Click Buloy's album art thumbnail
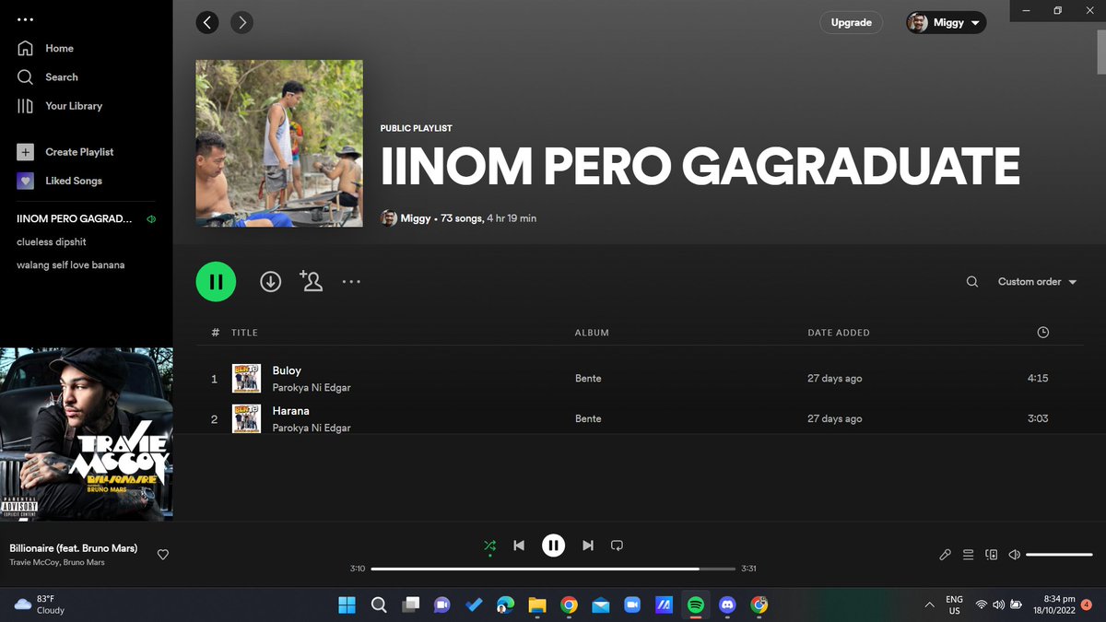This screenshot has height=622, width=1106. [x=246, y=379]
